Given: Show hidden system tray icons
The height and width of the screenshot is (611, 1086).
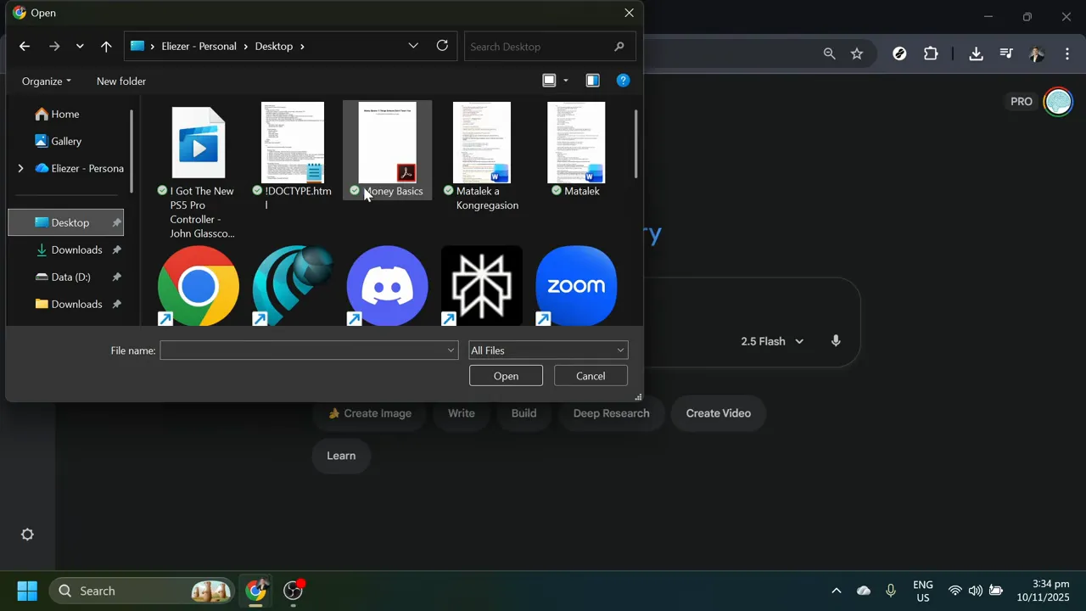Looking at the screenshot, I should (x=836, y=591).
